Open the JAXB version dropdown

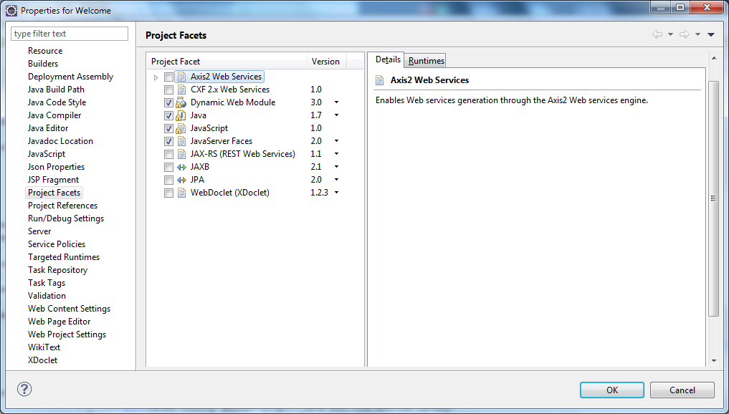337,167
